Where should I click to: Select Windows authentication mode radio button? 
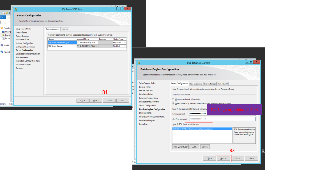[x=173, y=99]
